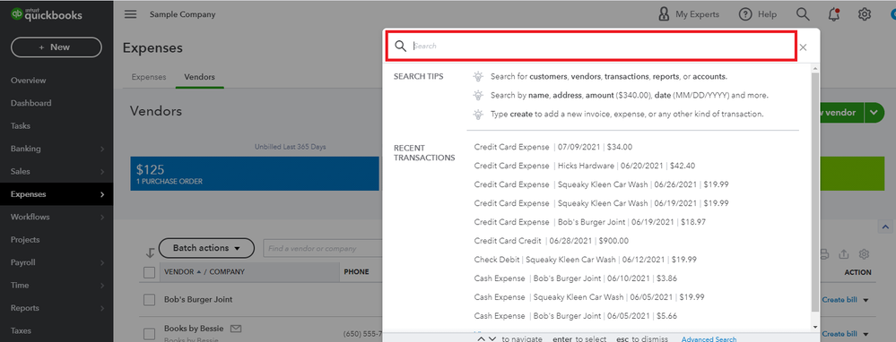Click the first search tip lightbulb
Image resolution: width=896 pixels, height=342 pixels.
pos(478,76)
